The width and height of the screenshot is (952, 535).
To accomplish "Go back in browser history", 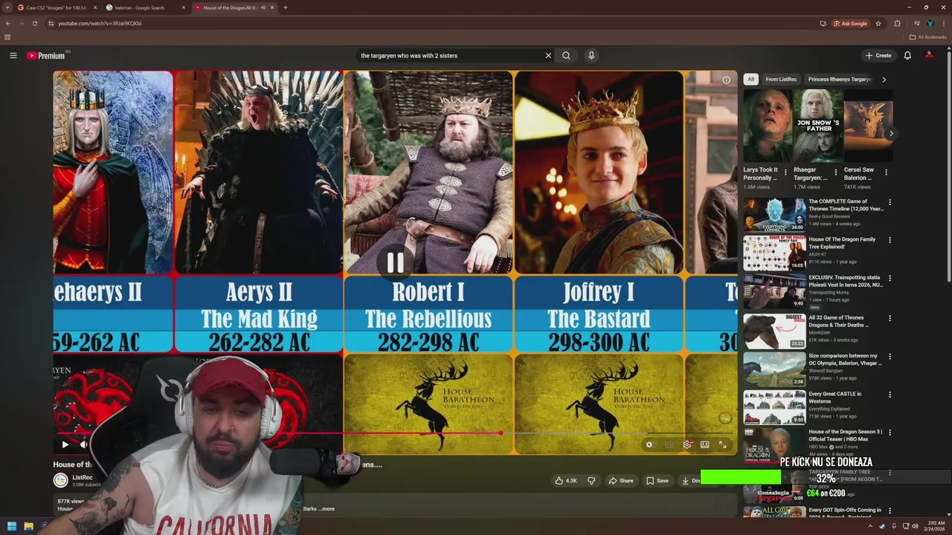I will (x=8, y=23).
